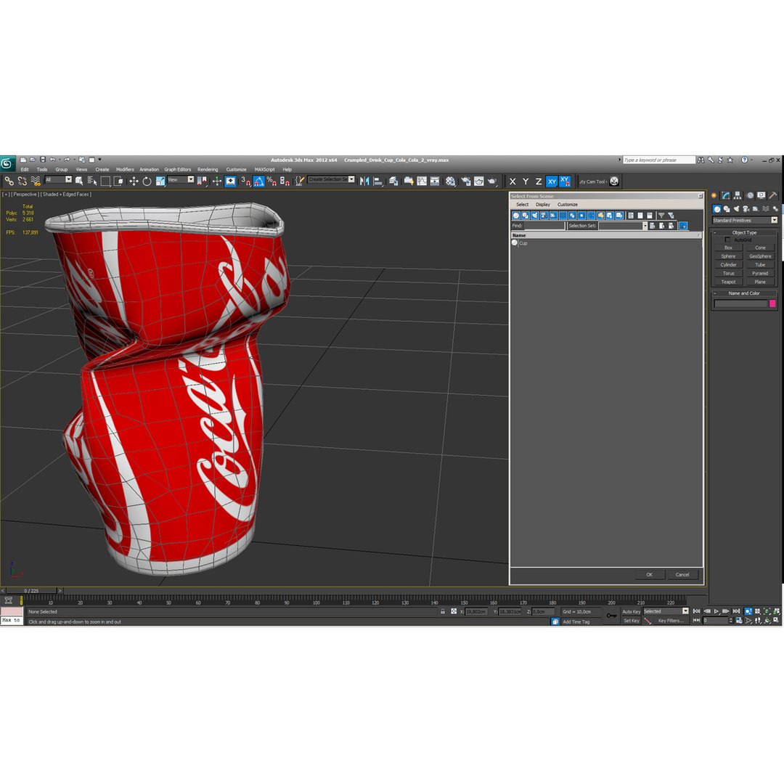784x784 pixels.
Task: Choose the Unlink Selection tool
Action: point(22,181)
